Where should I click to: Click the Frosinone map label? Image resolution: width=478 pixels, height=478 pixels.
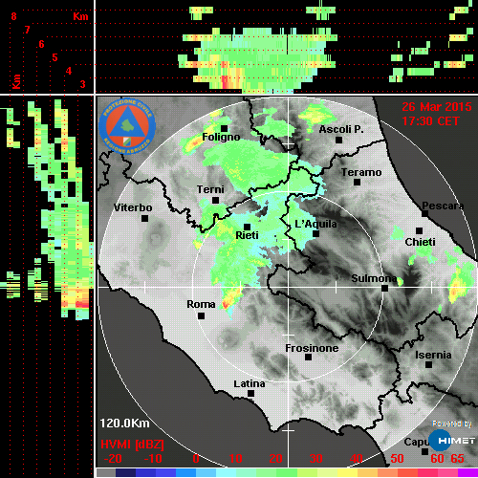[312, 348]
